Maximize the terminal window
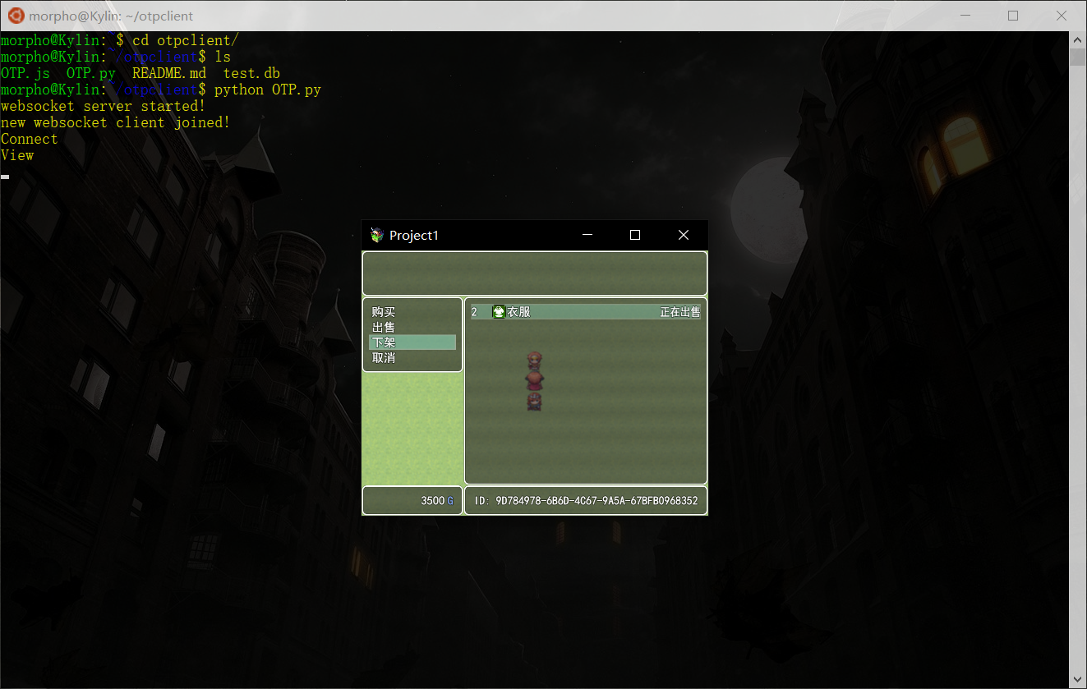Viewport: 1087px width, 689px height. click(1013, 16)
